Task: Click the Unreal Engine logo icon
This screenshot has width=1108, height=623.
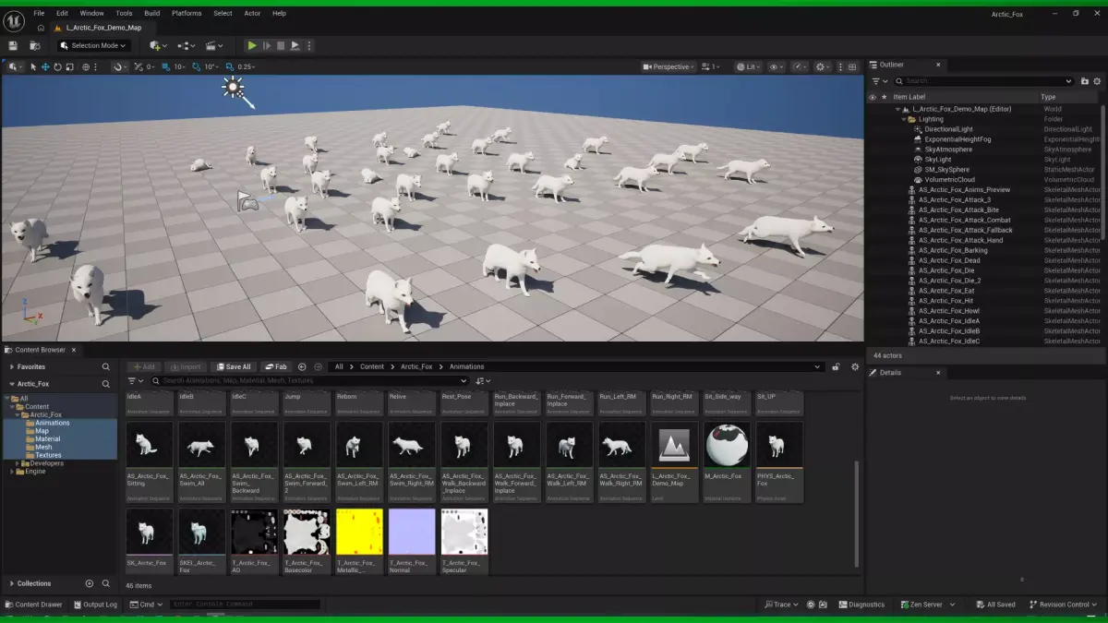Action: [14, 19]
